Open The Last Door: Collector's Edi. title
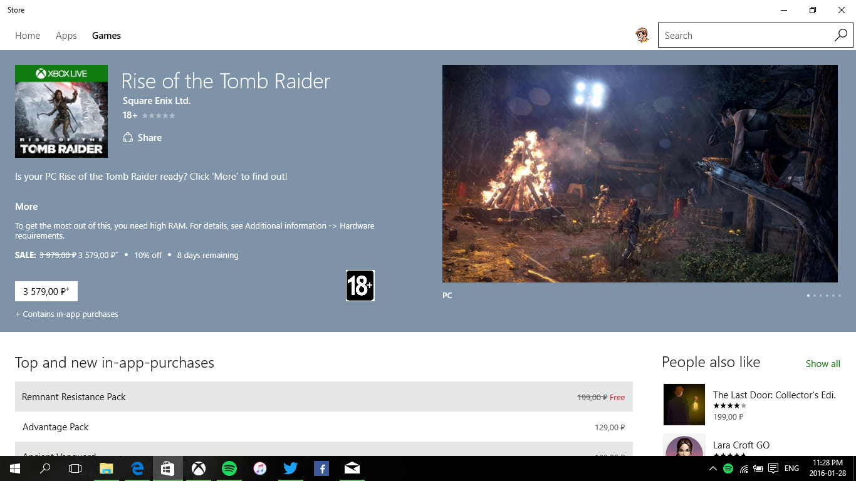The width and height of the screenshot is (856, 481). click(x=775, y=395)
